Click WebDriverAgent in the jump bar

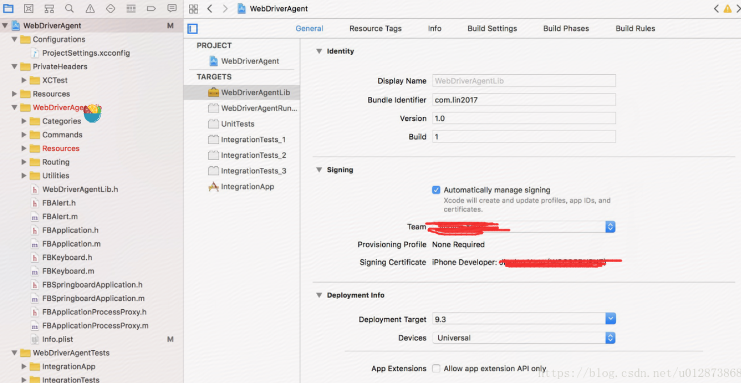tap(273, 9)
